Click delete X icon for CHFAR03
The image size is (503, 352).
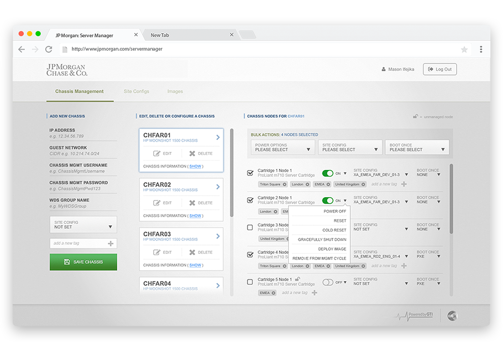click(x=192, y=252)
